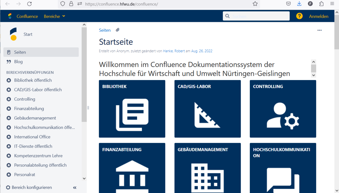Image resolution: width=339 pixels, height=193 pixels.
Task: Click the site permissions icon in address bar
Action: tap(80, 4)
